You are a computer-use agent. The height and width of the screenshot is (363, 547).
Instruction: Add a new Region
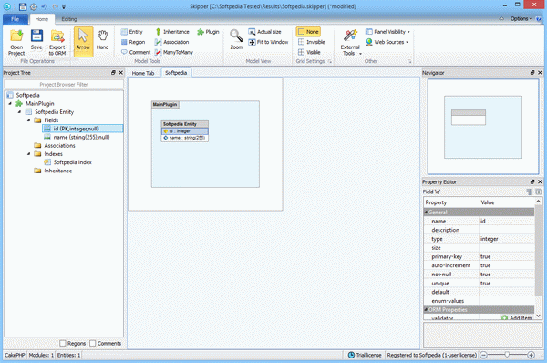(133, 42)
